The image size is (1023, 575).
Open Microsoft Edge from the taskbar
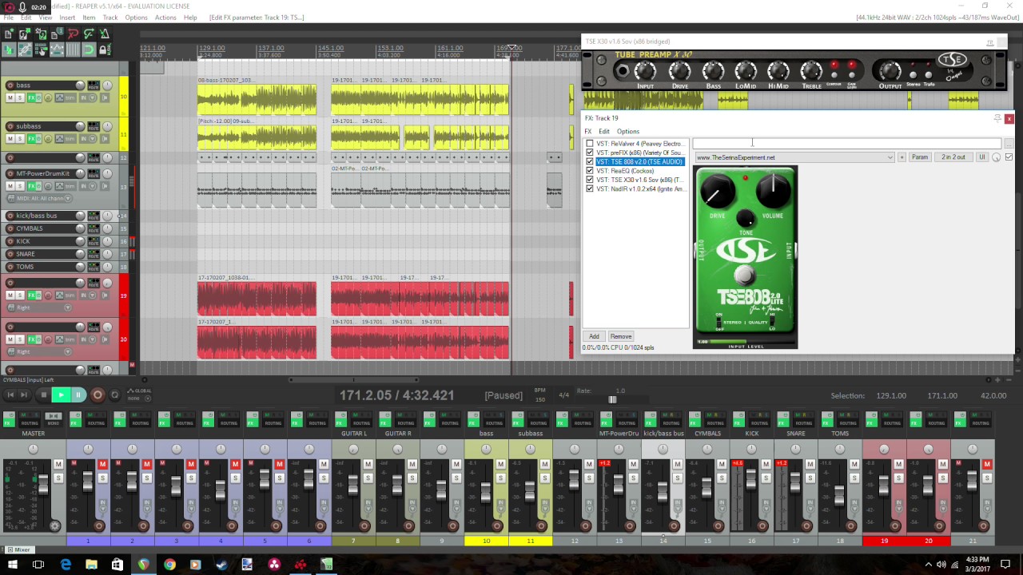[66, 565]
